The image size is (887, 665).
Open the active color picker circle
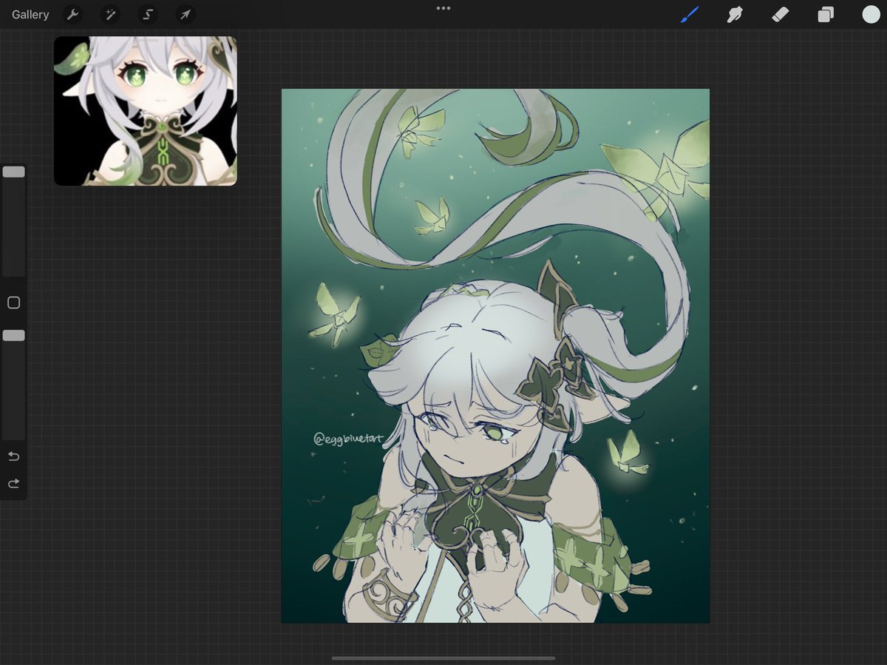click(871, 14)
